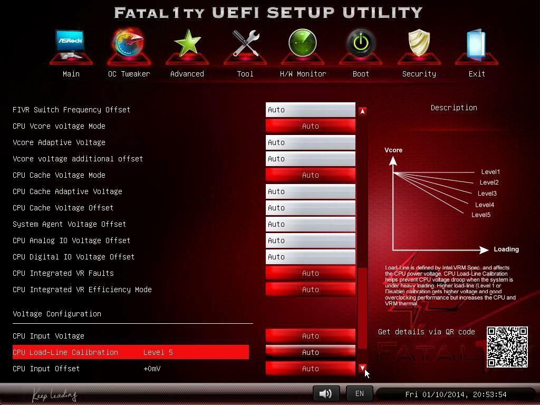Switch to the H/W Monitor tab label

coord(303,74)
